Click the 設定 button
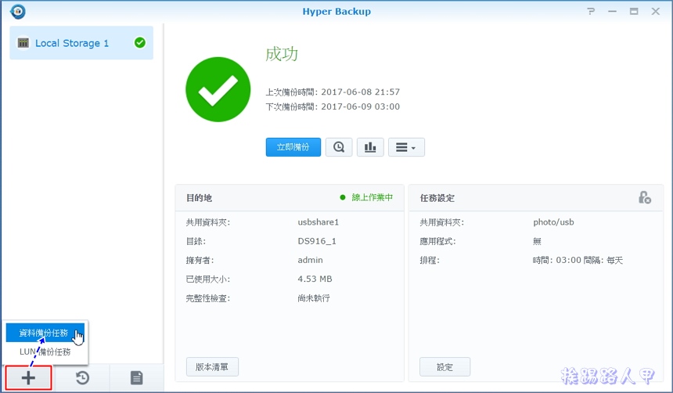This screenshot has height=393, width=673. point(444,367)
